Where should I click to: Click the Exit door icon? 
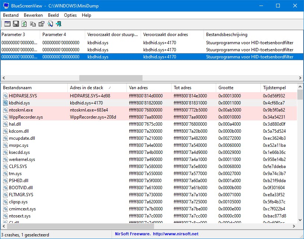59,24
